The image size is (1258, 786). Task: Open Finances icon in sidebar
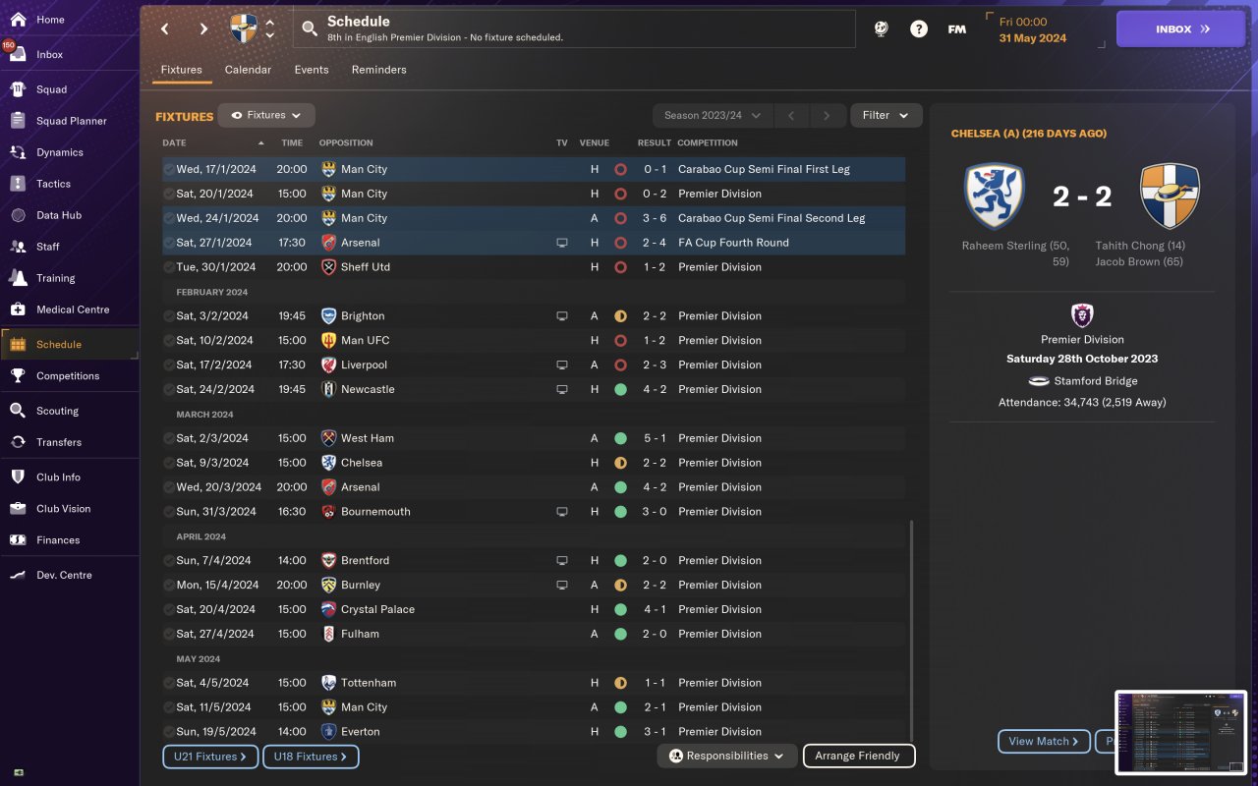coord(18,540)
